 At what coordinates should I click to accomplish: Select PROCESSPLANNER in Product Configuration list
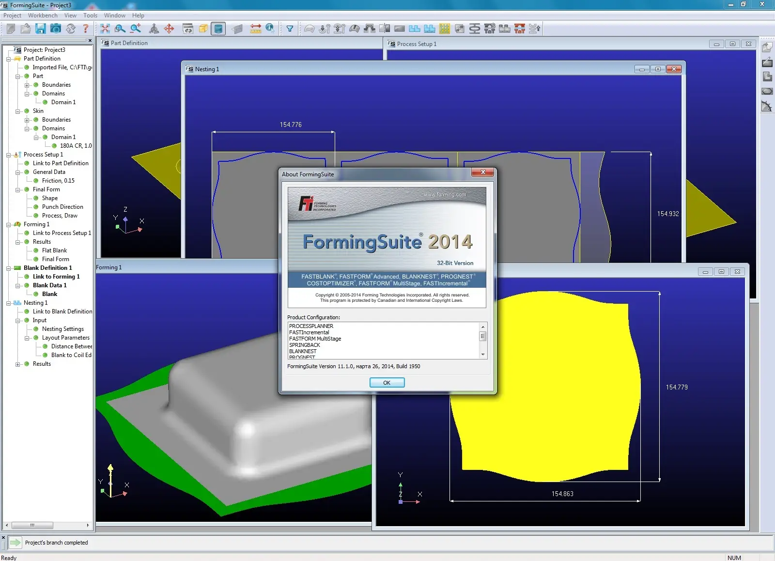coord(311,326)
